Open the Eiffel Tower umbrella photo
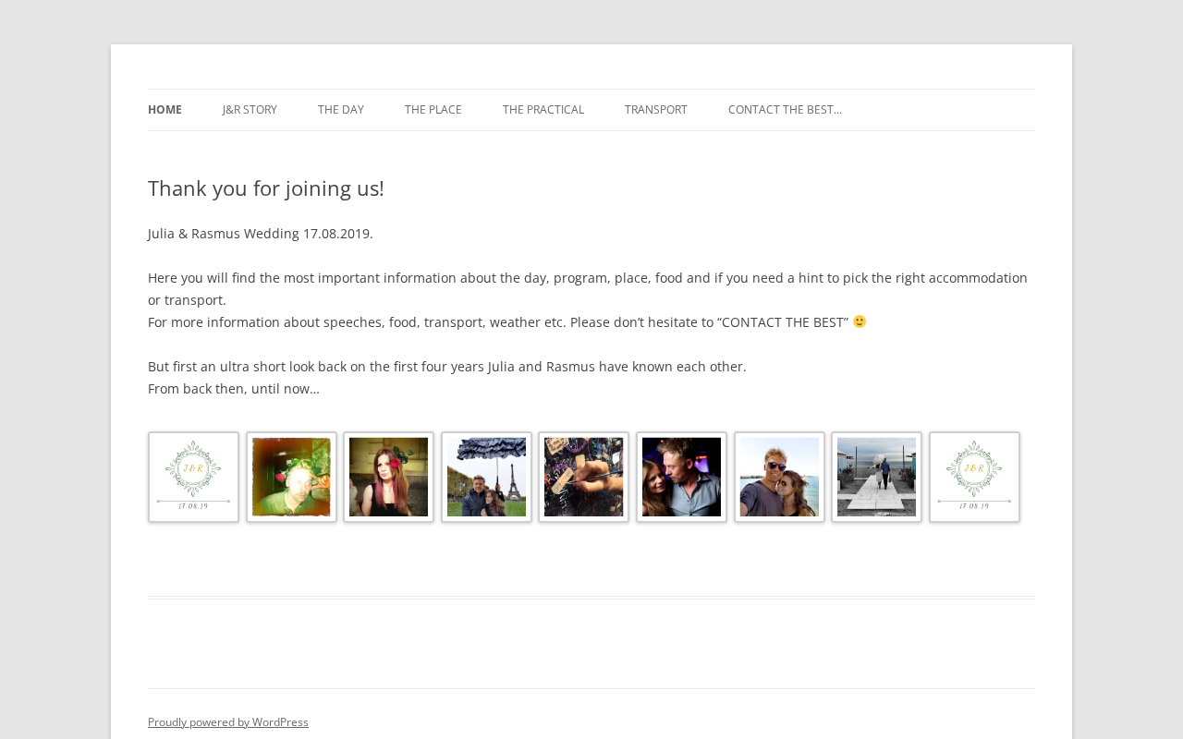1183x739 pixels. pos(486,477)
